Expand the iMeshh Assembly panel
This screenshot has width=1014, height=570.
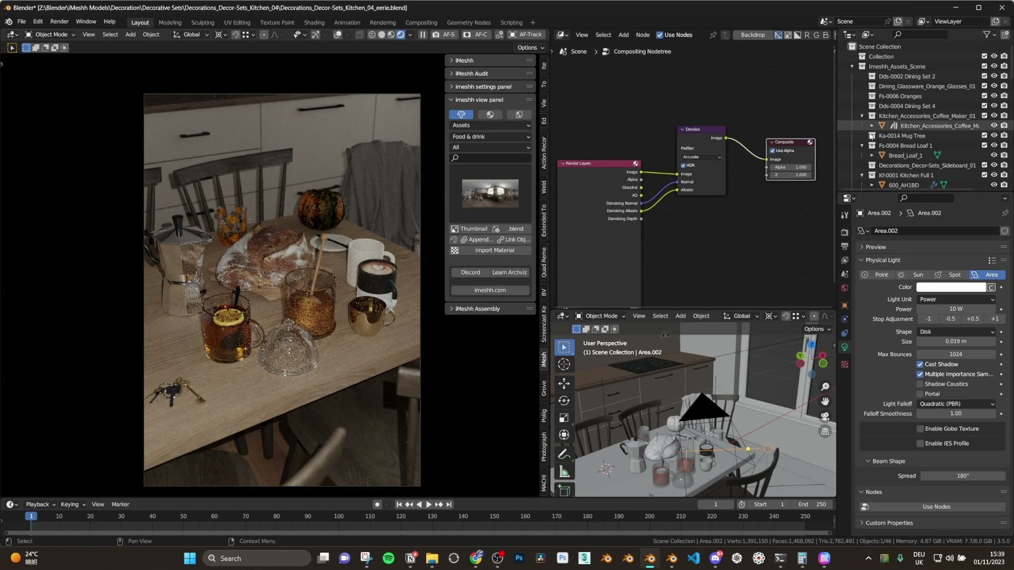click(x=491, y=309)
